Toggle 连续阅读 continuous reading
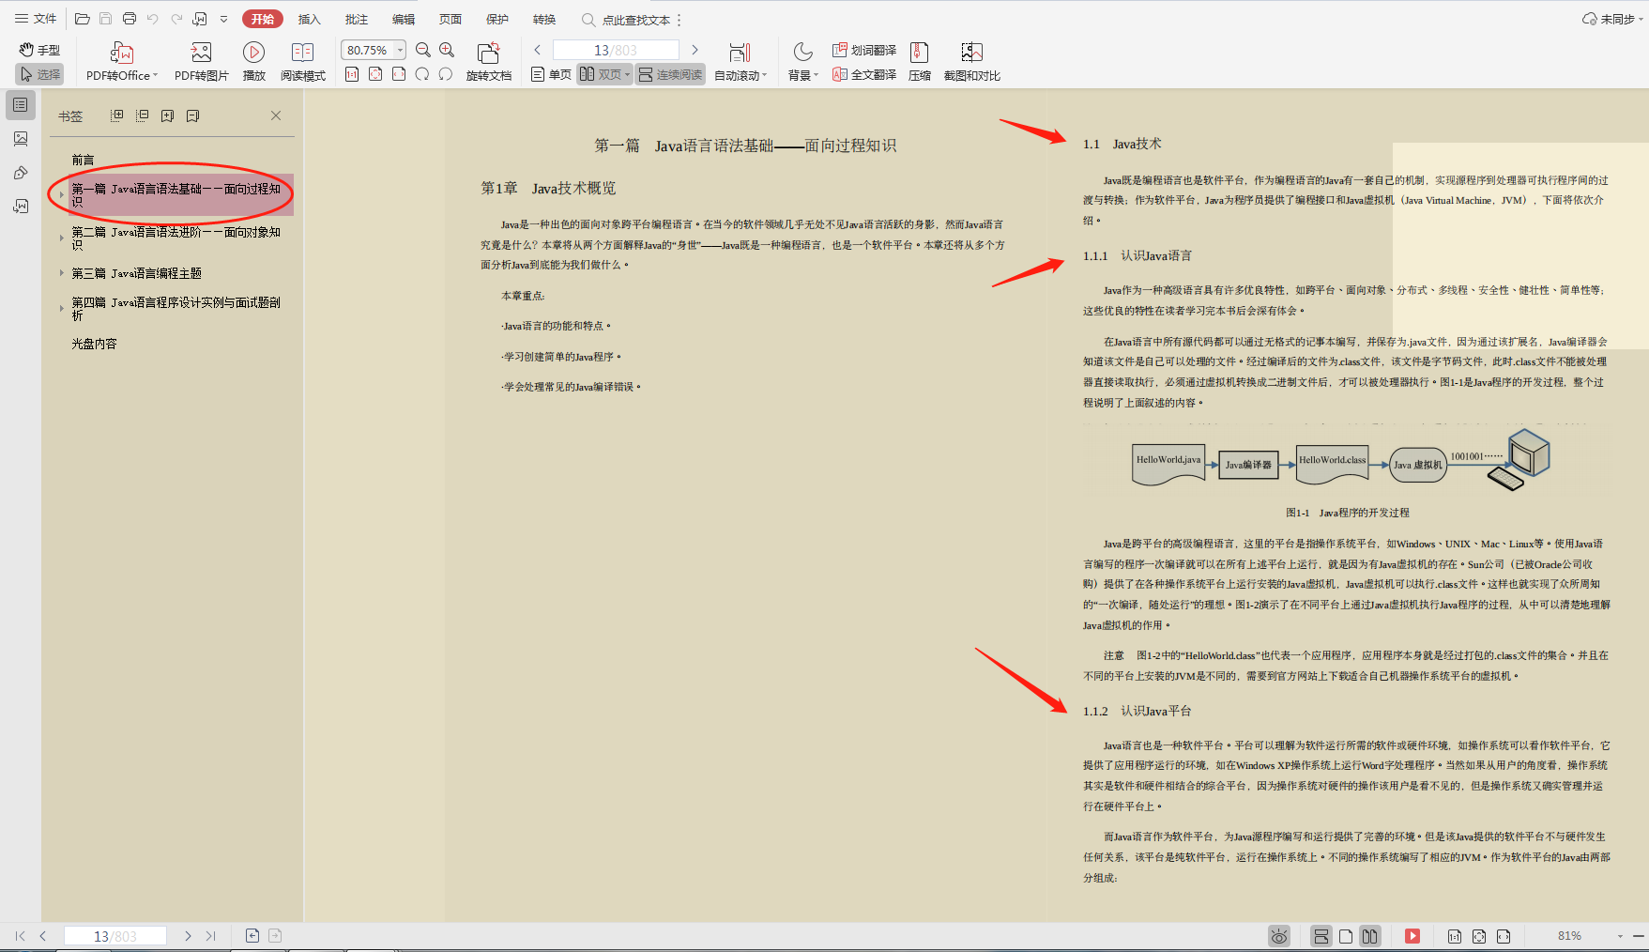Image resolution: width=1649 pixels, height=952 pixels. pyautogui.click(x=670, y=74)
